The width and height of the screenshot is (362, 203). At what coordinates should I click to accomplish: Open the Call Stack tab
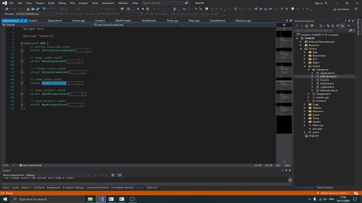click(38, 188)
